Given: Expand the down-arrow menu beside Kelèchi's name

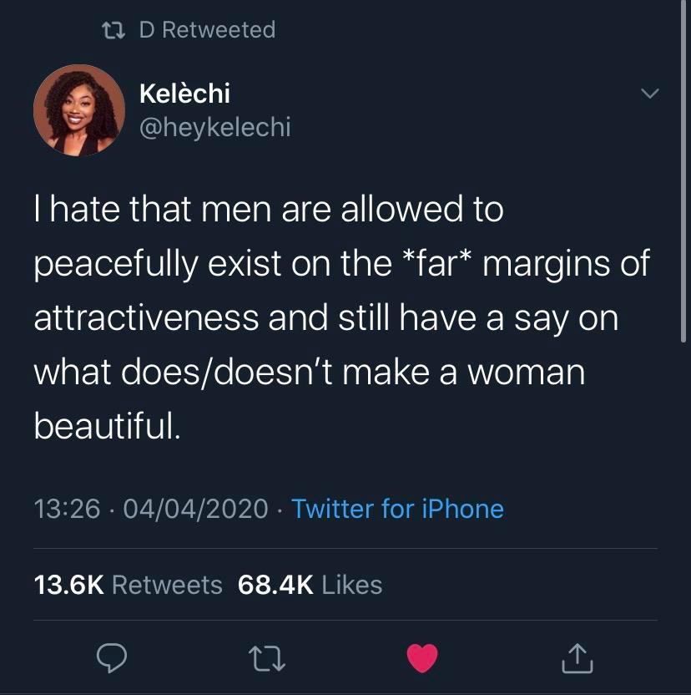Looking at the screenshot, I should (x=650, y=94).
